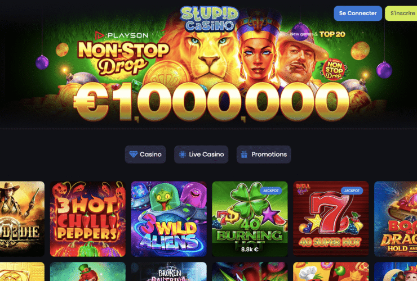Select the 40 Super Hot game

331,219
